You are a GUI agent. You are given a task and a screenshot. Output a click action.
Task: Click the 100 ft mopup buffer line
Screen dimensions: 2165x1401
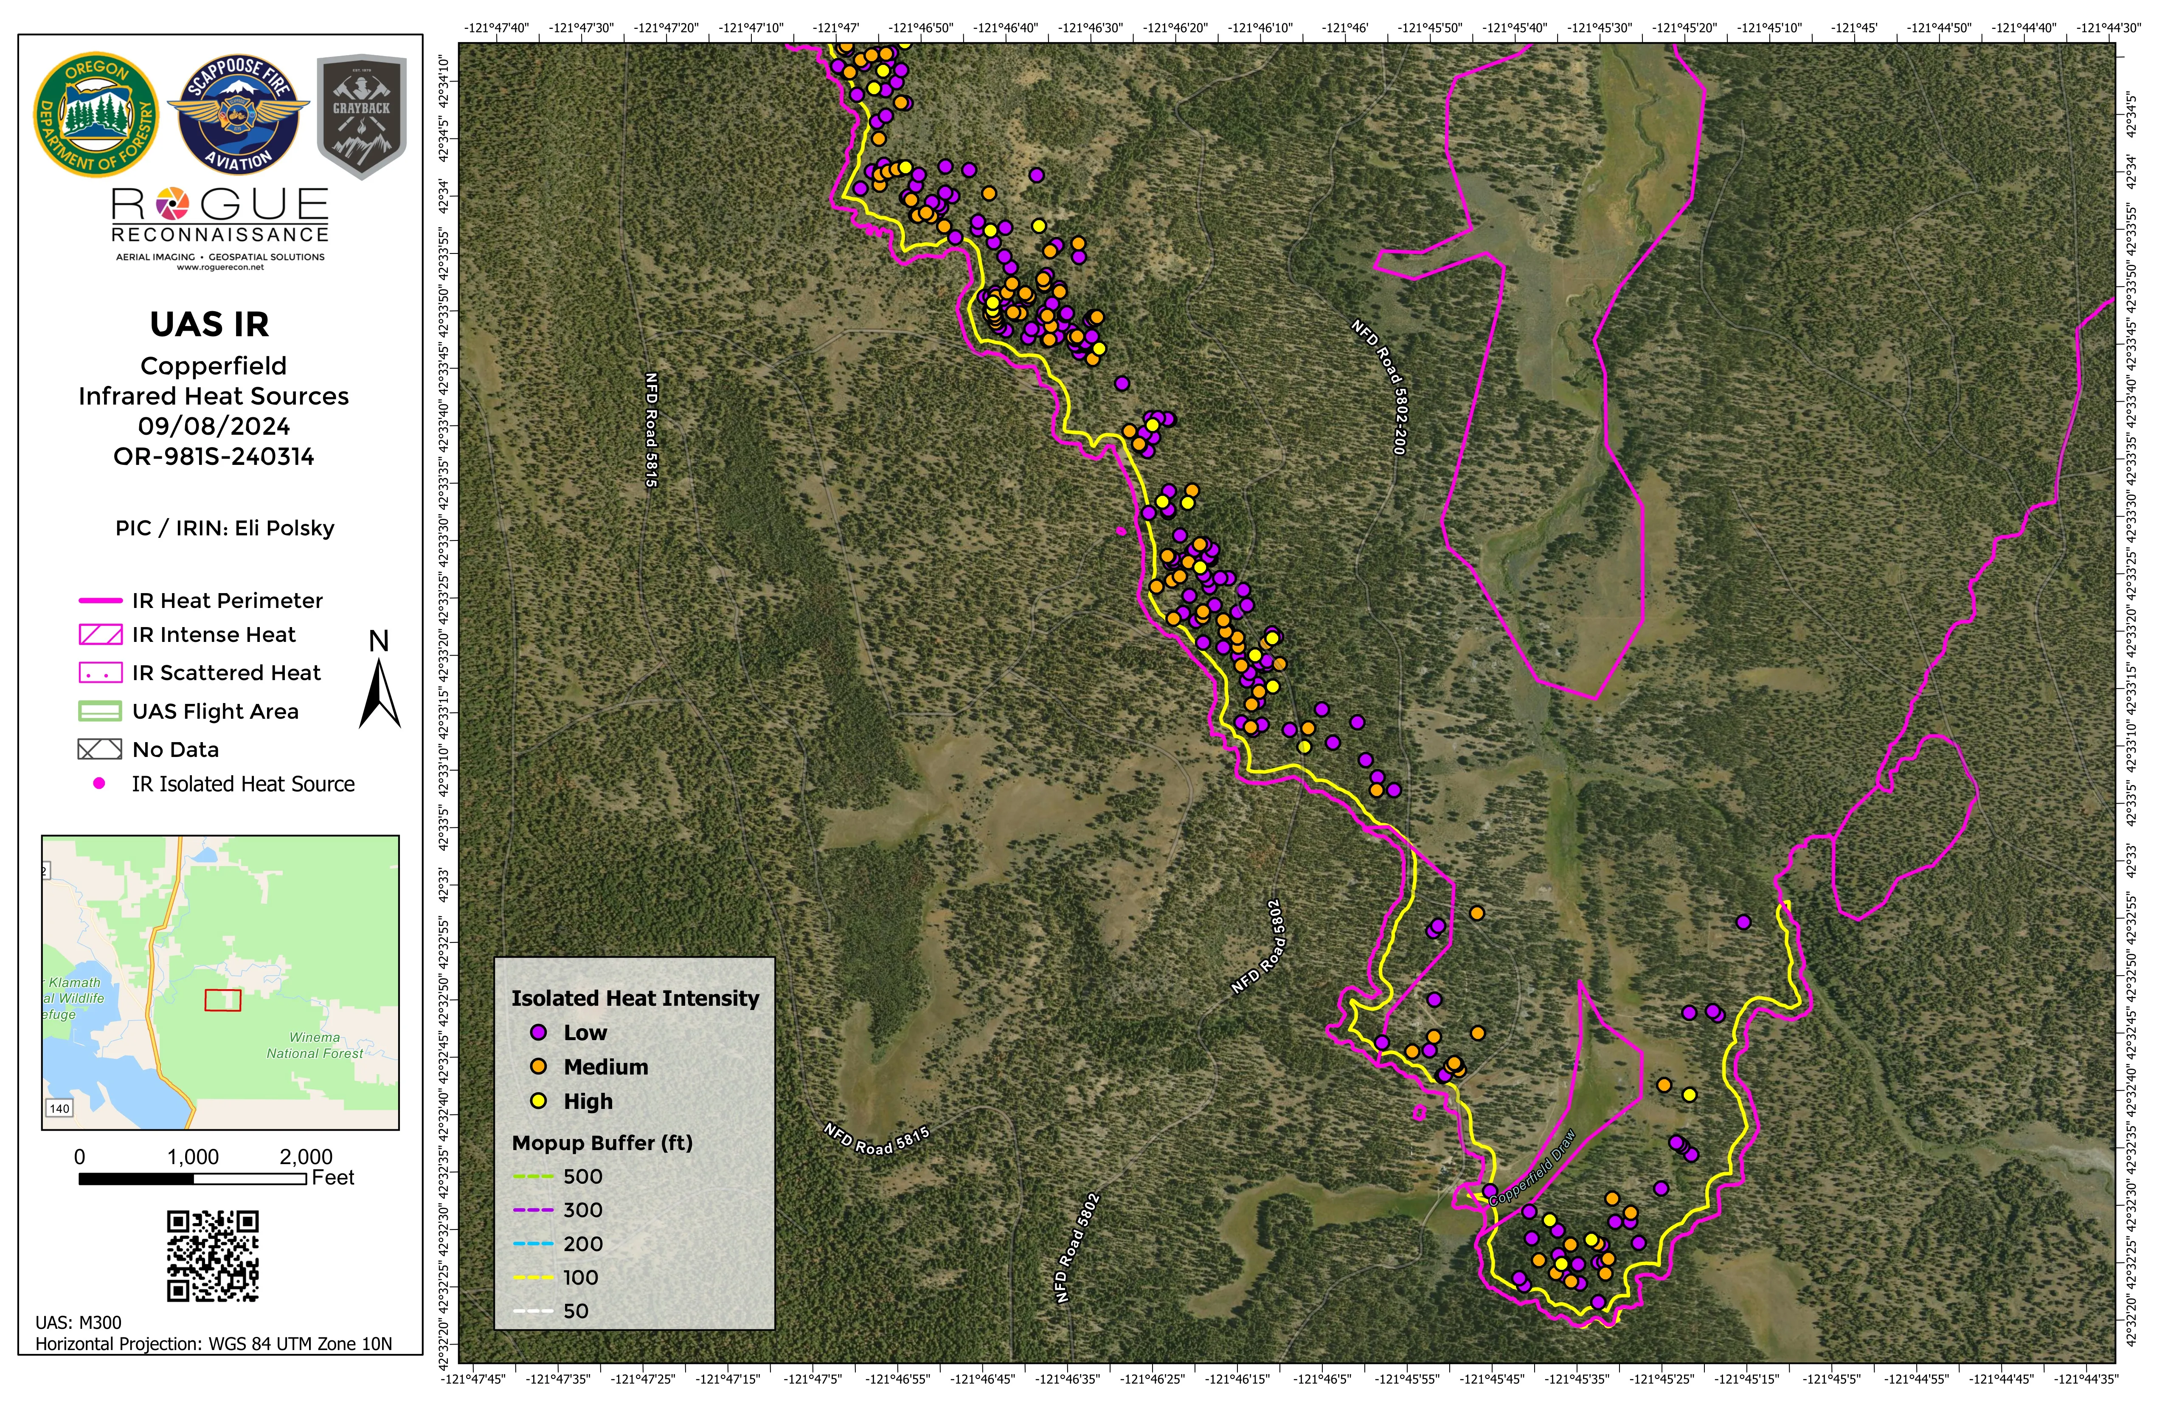click(533, 1277)
